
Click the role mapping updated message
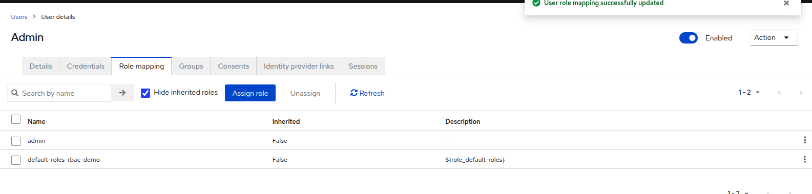[x=603, y=3]
